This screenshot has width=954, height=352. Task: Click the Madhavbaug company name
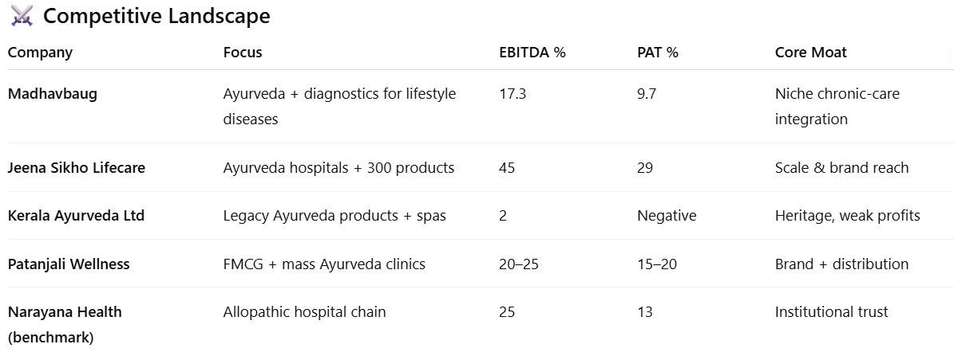pyautogui.click(x=53, y=94)
